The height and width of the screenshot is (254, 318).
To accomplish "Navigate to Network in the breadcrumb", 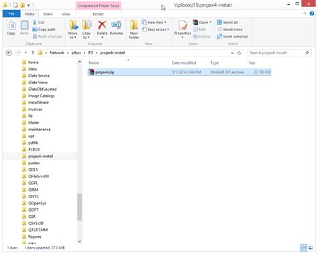I will pyautogui.click(x=57, y=53).
